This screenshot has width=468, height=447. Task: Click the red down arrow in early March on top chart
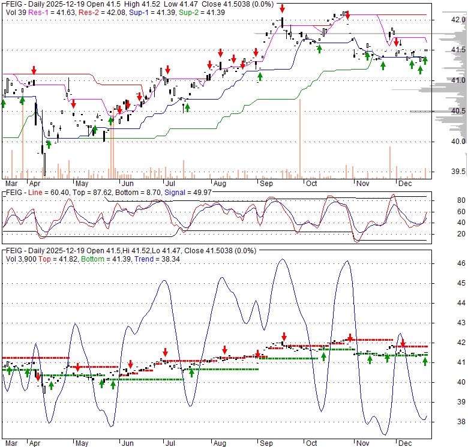tap(34, 70)
